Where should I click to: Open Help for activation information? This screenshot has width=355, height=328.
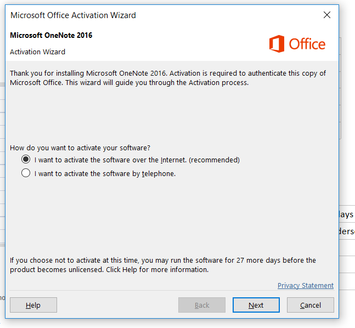33,305
